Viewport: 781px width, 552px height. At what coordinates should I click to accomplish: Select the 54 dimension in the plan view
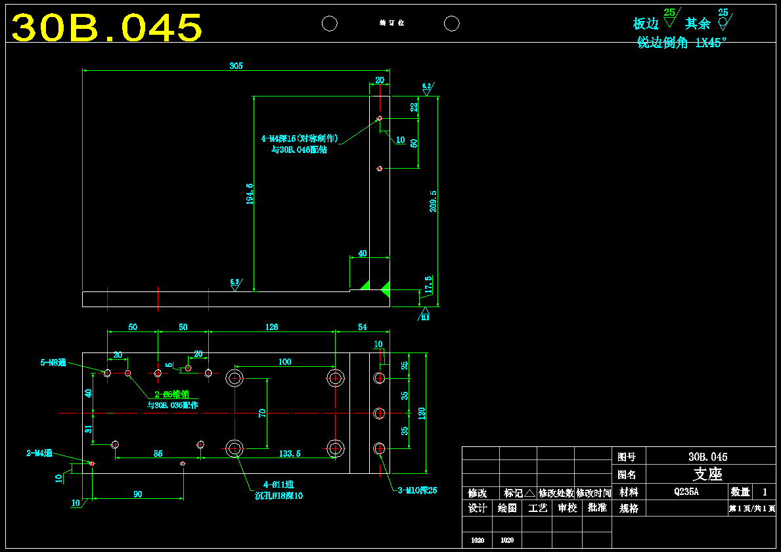[x=363, y=328]
